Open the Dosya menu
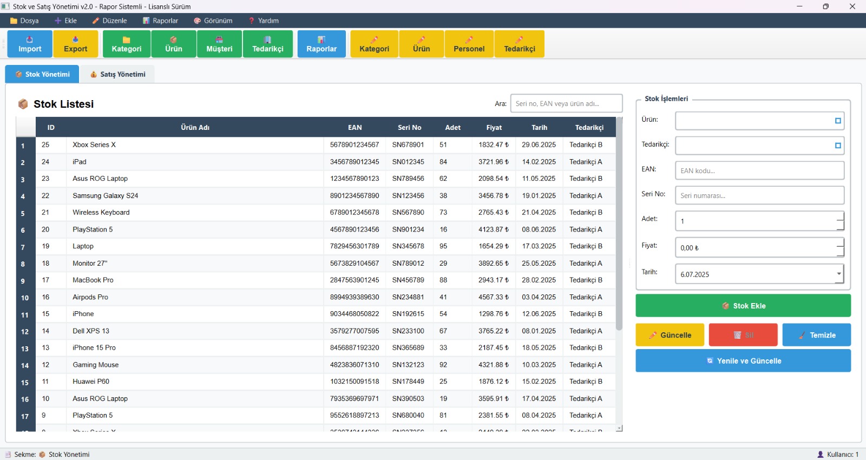Screen dimensions: 866x460 click(24, 21)
